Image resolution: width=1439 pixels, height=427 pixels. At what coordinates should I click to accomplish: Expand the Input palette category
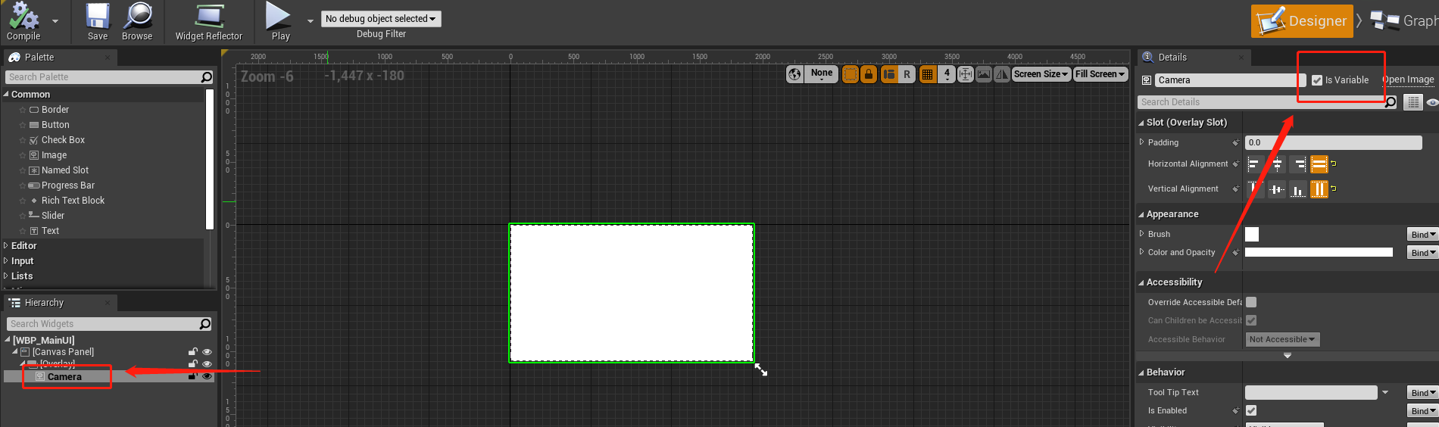coord(6,261)
